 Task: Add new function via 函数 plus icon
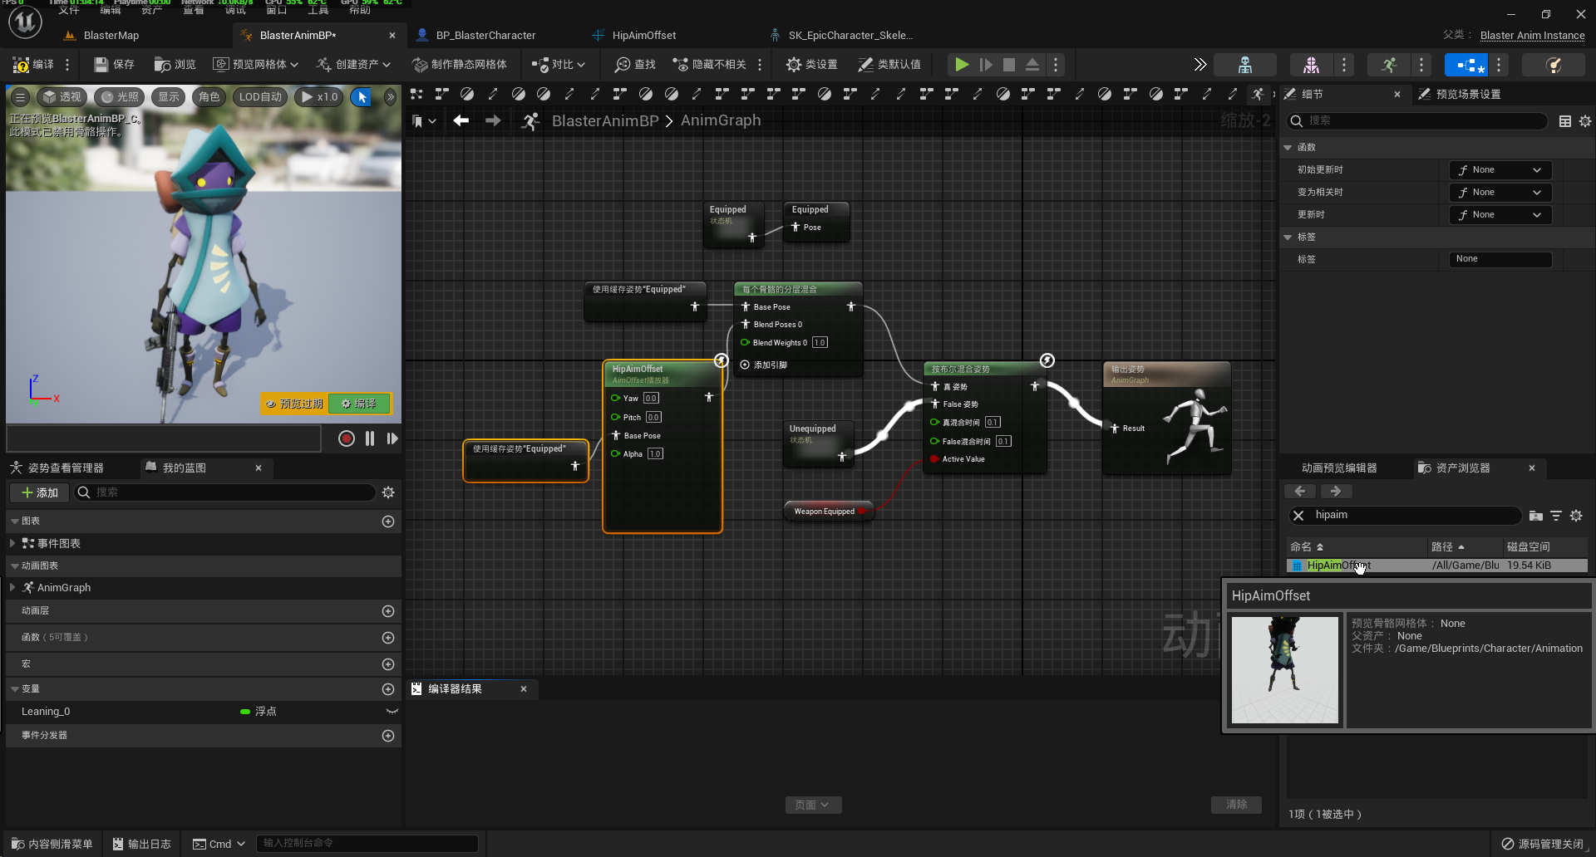pos(388,638)
